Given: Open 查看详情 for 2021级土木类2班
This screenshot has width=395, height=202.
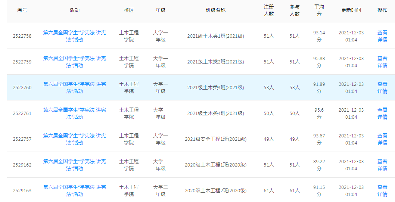Looking at the screenshot, I should 382,62.
